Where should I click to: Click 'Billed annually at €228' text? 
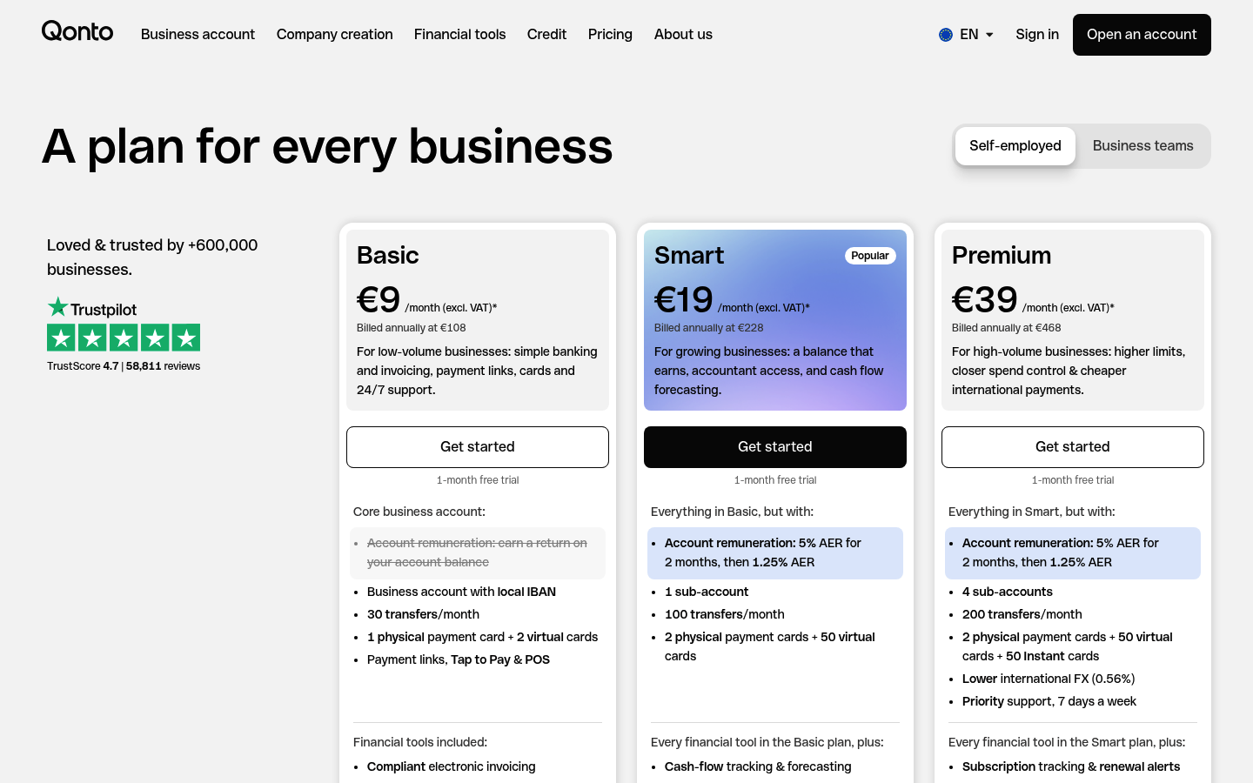tap(709, 328)
